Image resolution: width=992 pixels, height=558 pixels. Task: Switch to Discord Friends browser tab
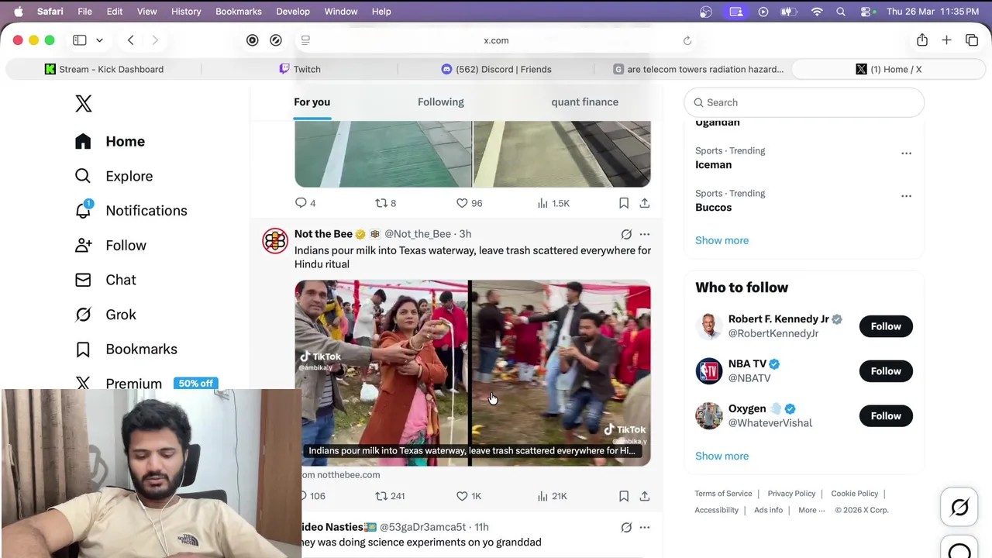click(496, 69)
